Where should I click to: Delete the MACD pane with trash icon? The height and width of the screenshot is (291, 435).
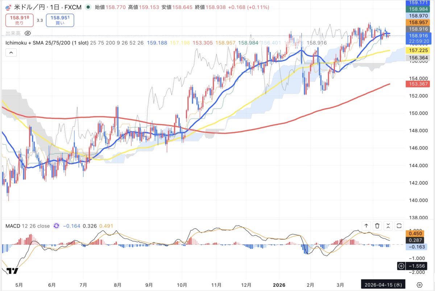point(377,226)
